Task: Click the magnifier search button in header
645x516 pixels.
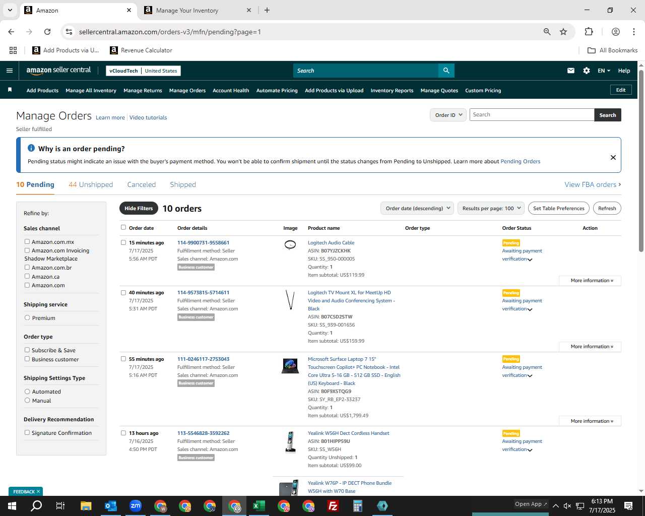Action: pos(446,71)
